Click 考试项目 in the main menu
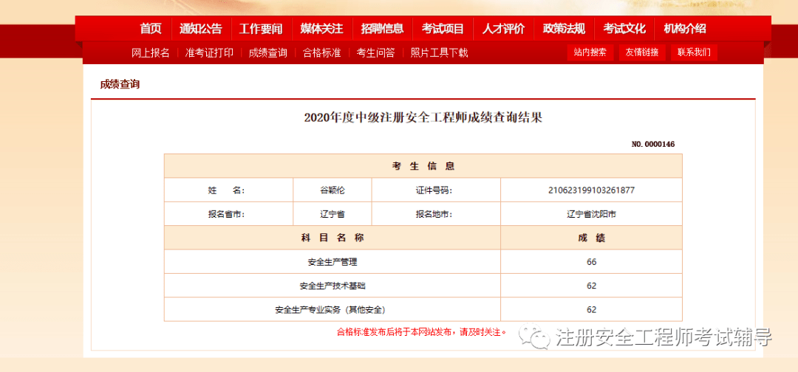798x372 pixels. click(x=443, y=29)
